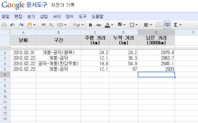Select row 6 header
The width and height of the screenshot is (198, 123).
5,75
